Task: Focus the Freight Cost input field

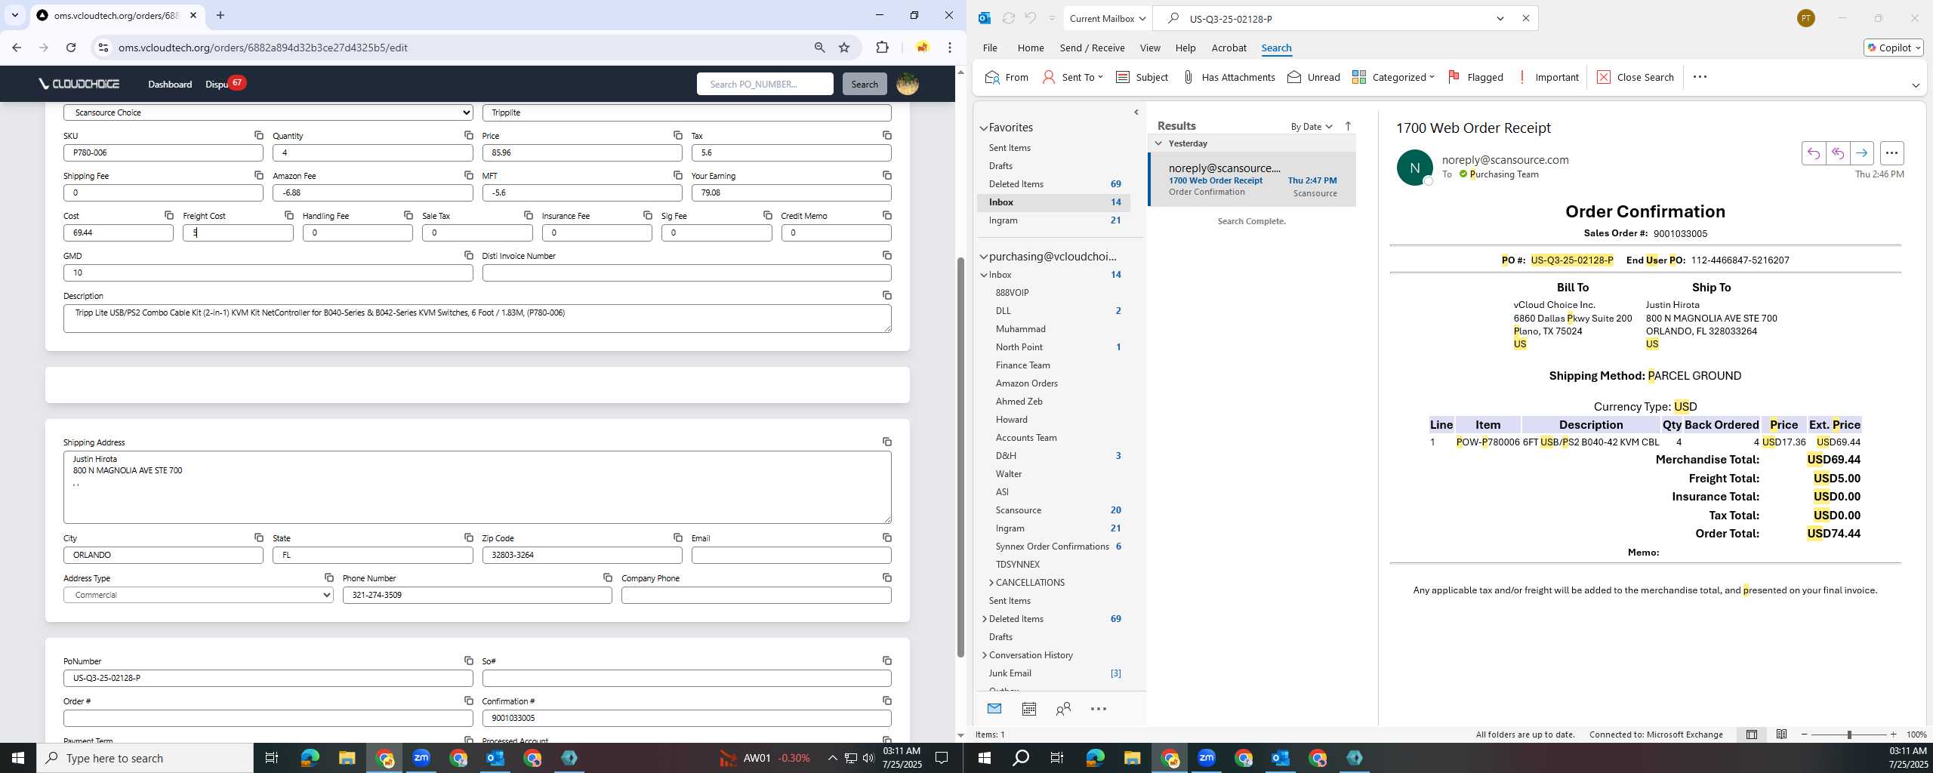Action: coord(238,233)
